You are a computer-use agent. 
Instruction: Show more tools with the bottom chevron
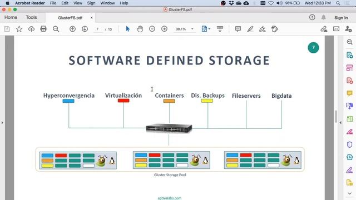(x=350, y=193)
